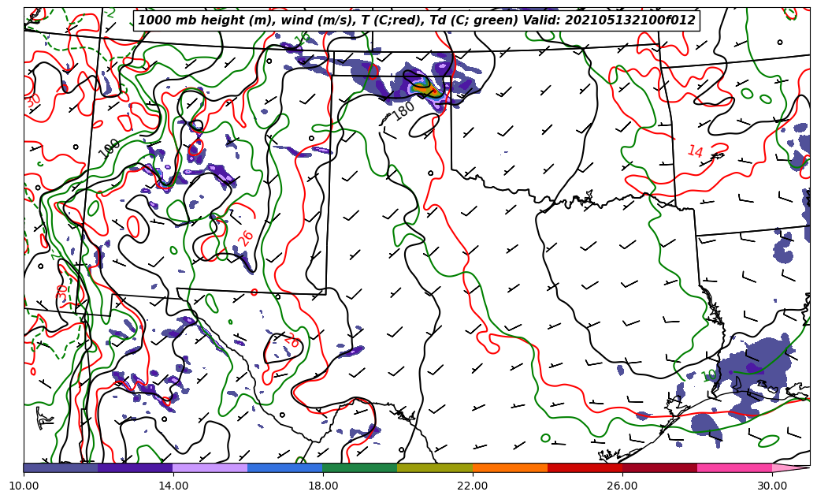Click the green 10 dewpoint contour label
Viewport: 817px width, 499px height.
pos(709,376)
